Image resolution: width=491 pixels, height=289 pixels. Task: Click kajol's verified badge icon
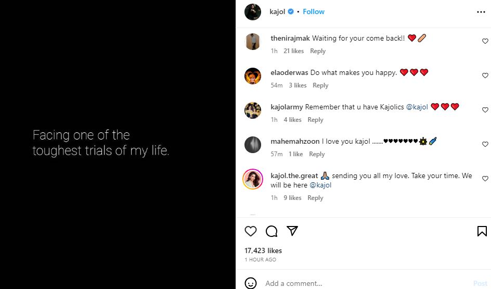(291, 11)
